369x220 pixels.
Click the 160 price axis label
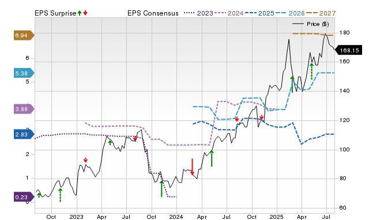344,62
